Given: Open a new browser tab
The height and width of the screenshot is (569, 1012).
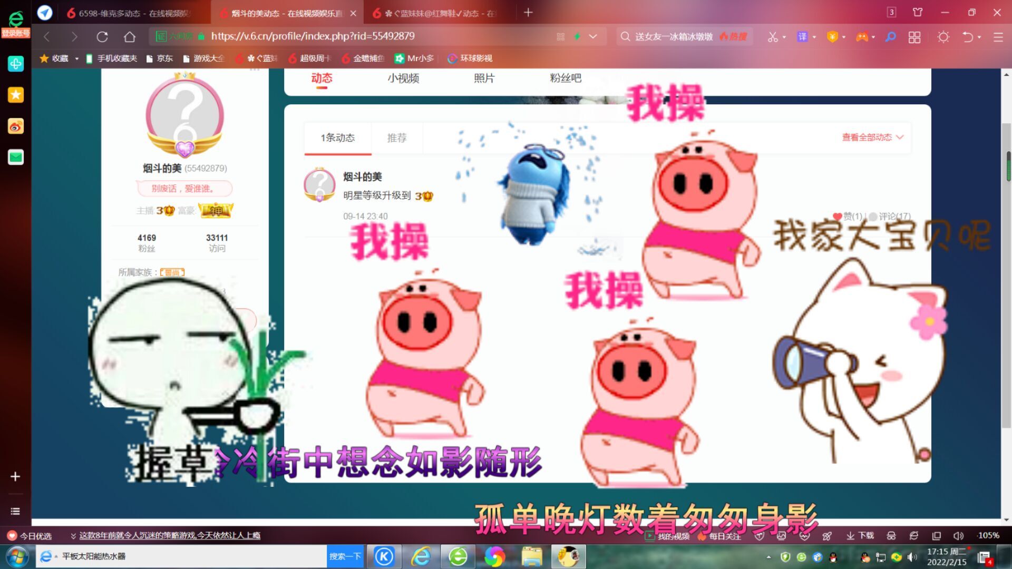Looking at the screenshot, I should coord(528,12).
